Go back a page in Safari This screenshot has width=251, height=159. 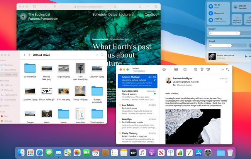(x=41, y=7)
